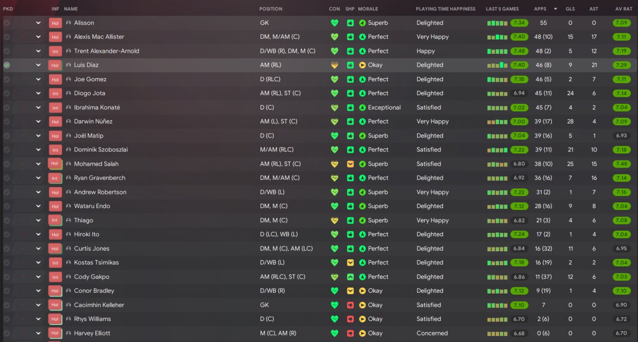Click Kostas Tsimikas's yellow sharpness icon
Image resolution: width=638 pixels, height=342 pixels.
pyautogui.click(x=350, y=263)
